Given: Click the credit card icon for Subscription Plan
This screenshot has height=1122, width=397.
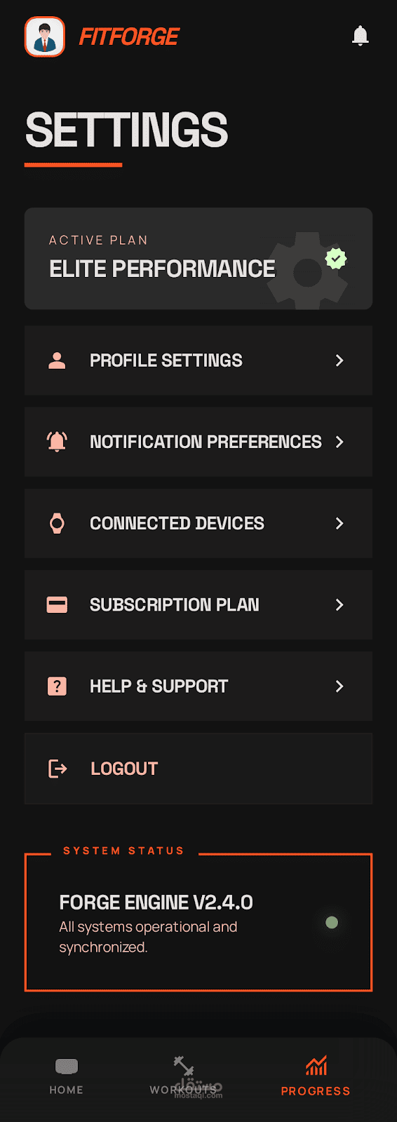Looking at the screenshot, I should (x=57, y=604).
